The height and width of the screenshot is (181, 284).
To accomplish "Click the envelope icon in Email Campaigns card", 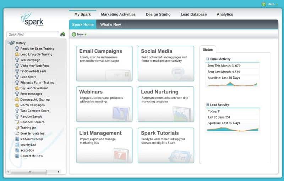I will [118, 74].
